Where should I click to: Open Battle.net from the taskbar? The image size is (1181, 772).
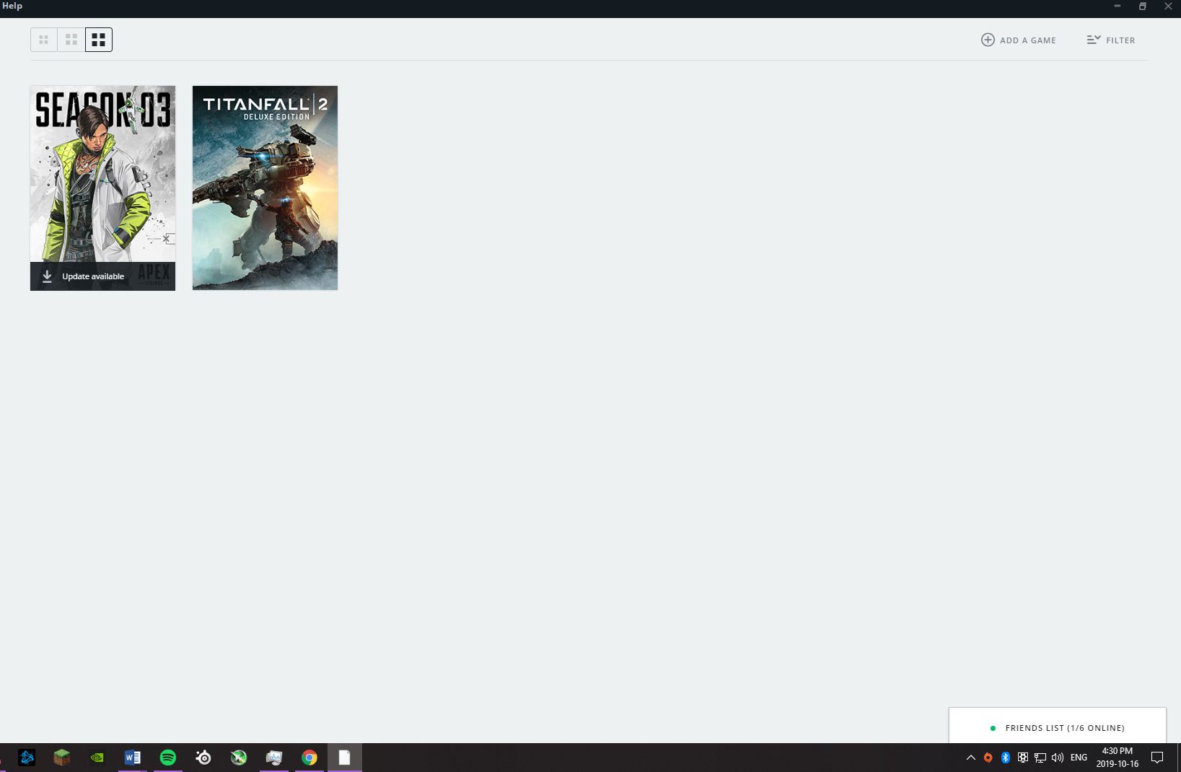pyautogui.click(x=27, y=758)
